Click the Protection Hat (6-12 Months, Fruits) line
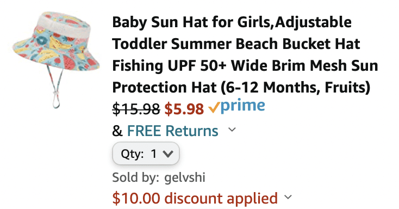The height and width of the screenshot is (209, 399). point(241,88)
